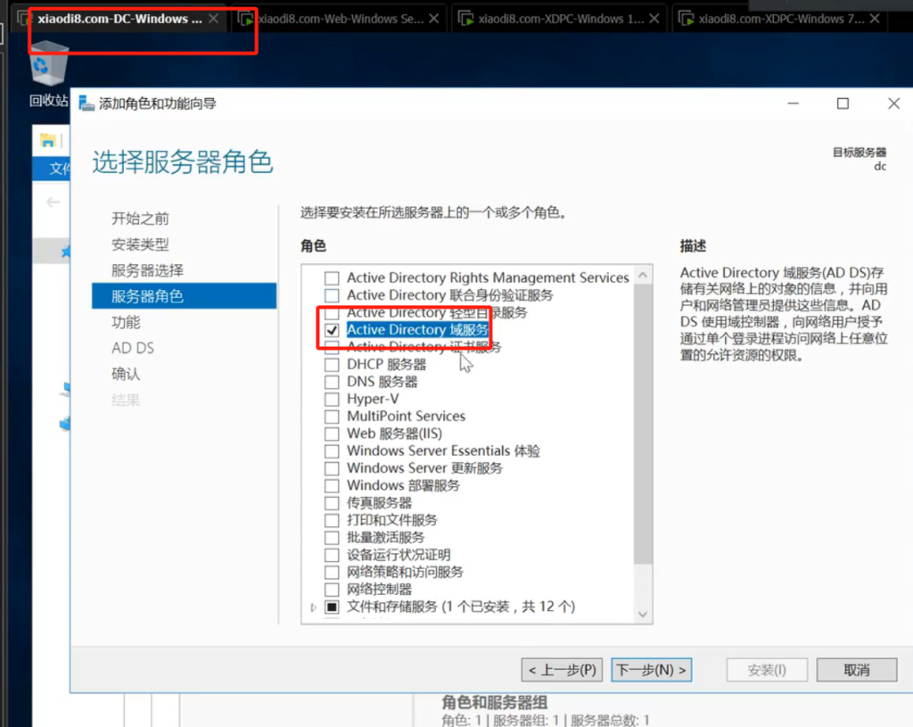Viewport: 913px width, 727px height.
Task: Go to 开始之前 wizard step
Action: [x=140, y=219]
